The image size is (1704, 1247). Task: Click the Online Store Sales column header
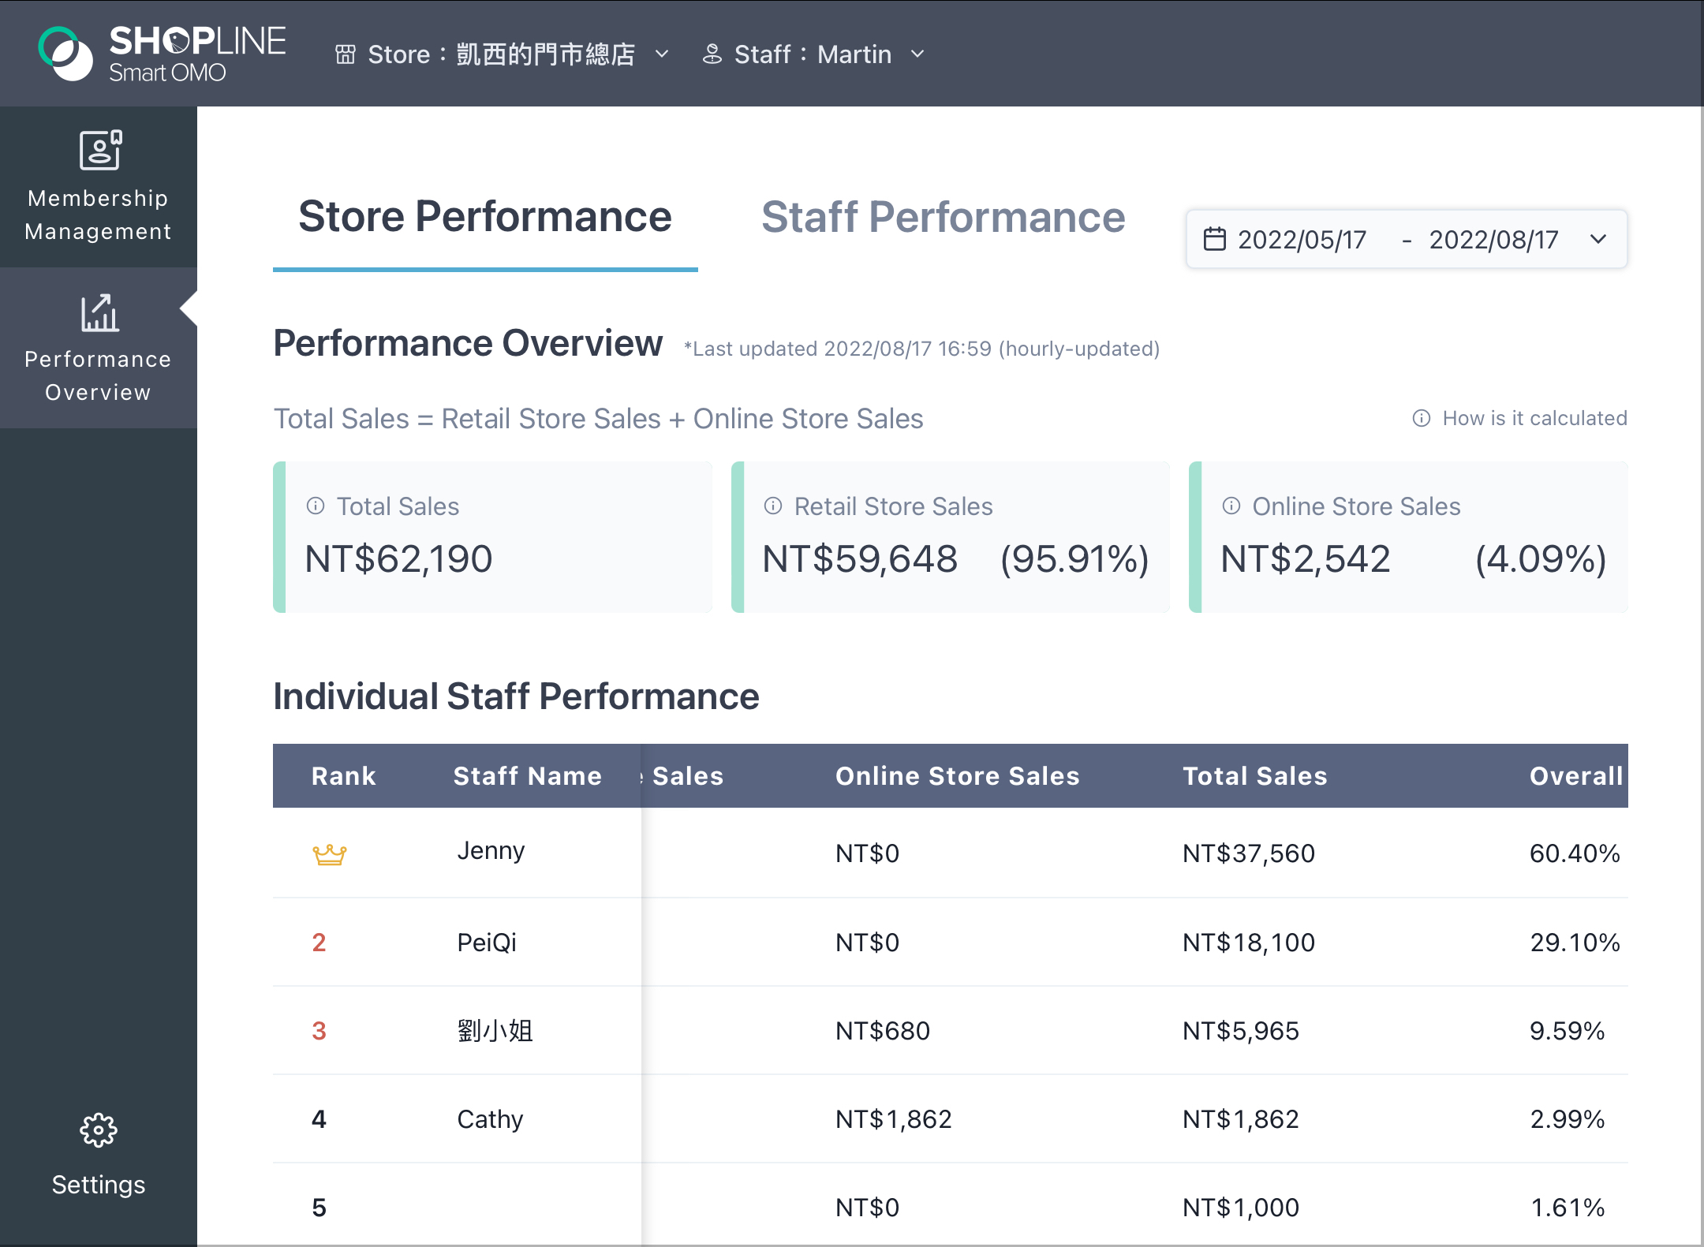958,776
